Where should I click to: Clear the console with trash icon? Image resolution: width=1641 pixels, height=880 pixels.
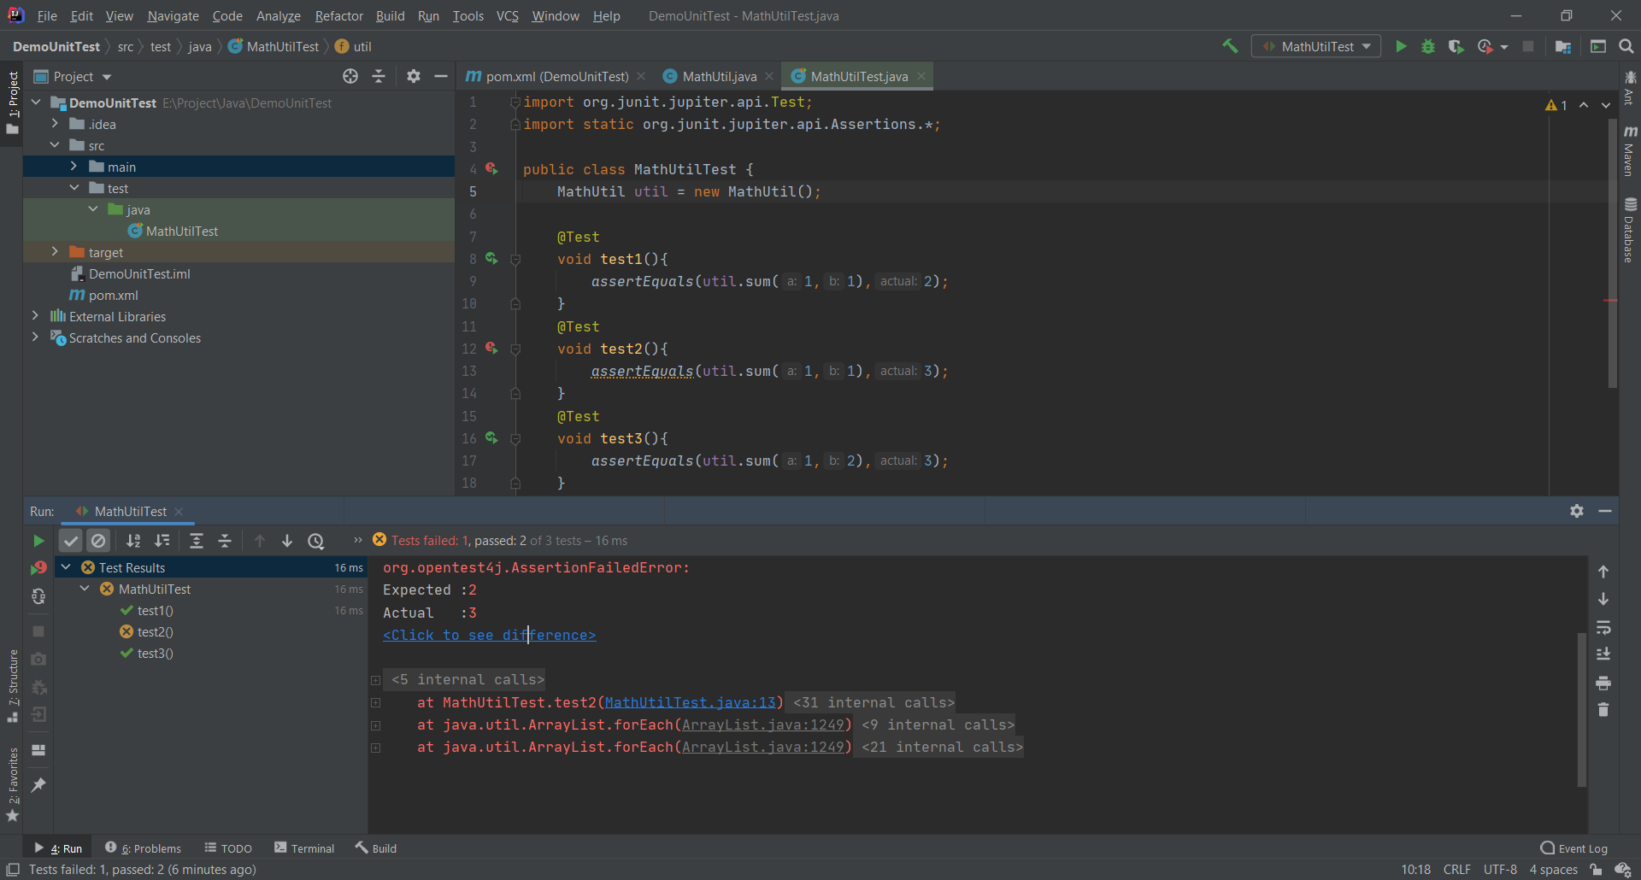pos(1603,709)
